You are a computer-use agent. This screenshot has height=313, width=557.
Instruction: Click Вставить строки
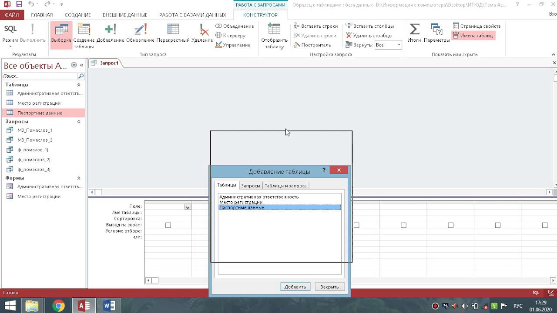point(316,26)
